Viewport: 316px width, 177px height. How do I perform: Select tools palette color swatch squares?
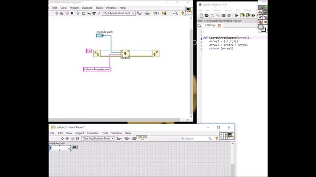[x=262, y=29]
